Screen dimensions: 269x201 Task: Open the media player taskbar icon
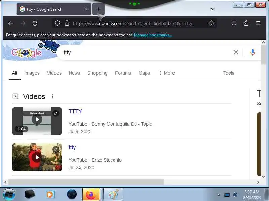pyautogui.click(x=50, y=195)
